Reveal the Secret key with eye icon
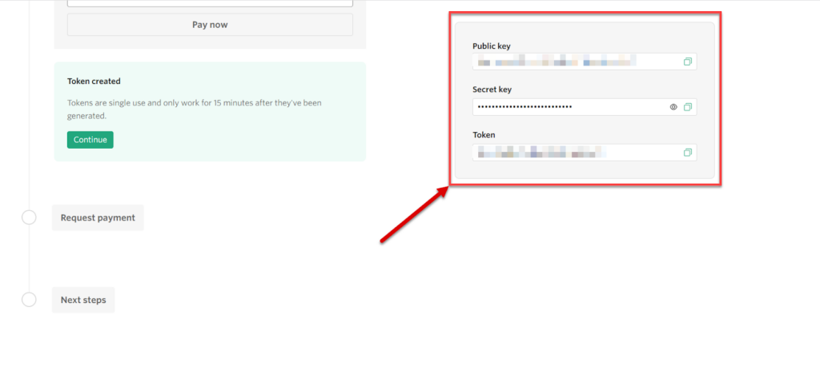The height and width of the screenshot is (390, 820). [673, 107]
